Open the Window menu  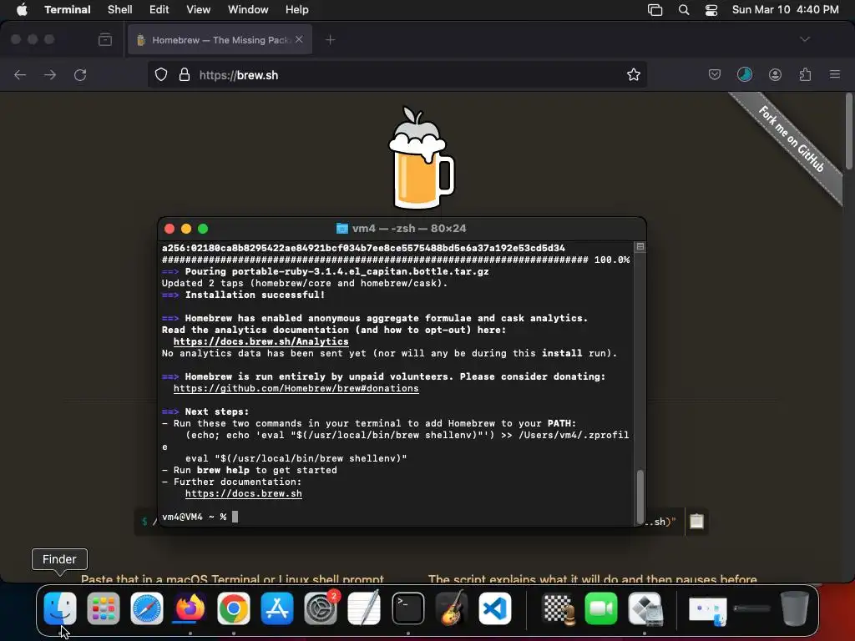(x=248, y=10)
